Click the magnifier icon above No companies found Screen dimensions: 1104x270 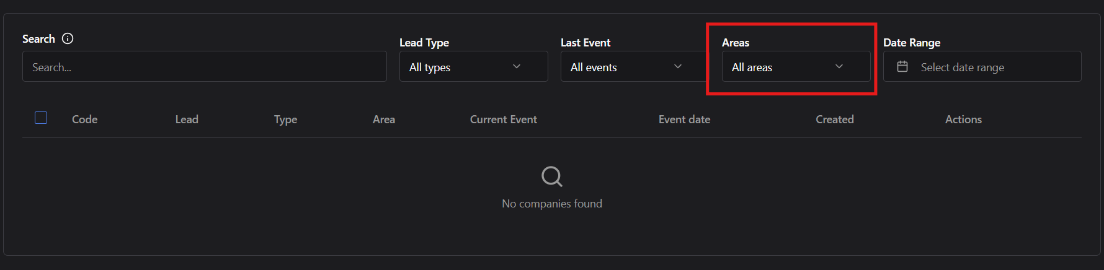coord(551,176)
